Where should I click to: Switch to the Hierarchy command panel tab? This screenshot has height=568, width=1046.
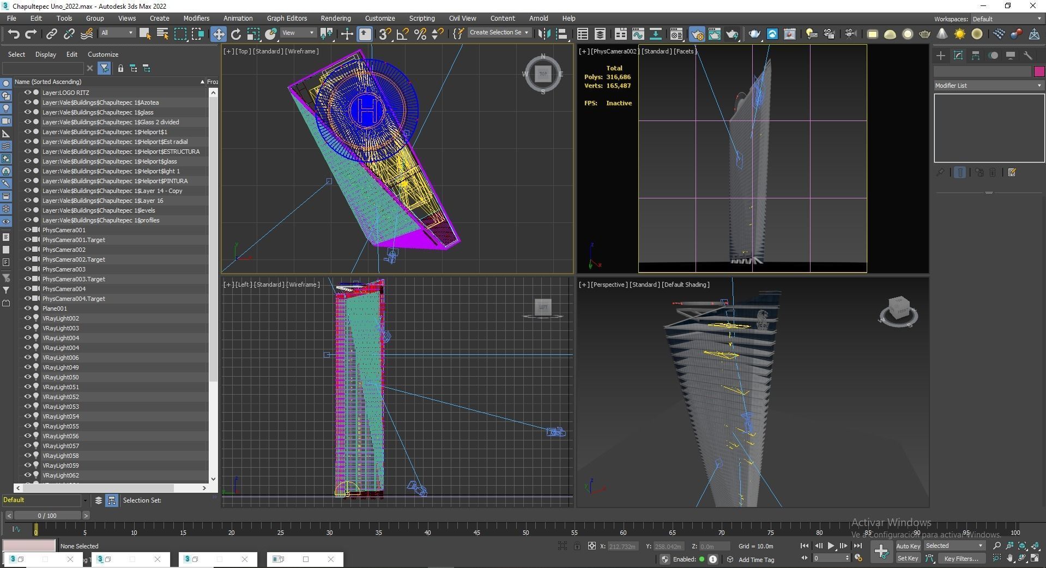[x=976, y=56]
